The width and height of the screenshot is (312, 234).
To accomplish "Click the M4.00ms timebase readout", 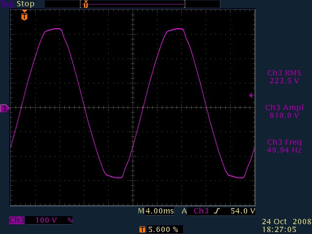I will [x=154, y=211].
